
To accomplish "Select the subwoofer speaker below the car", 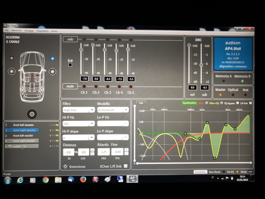I will pyautogui.click(x=32, y=114).
